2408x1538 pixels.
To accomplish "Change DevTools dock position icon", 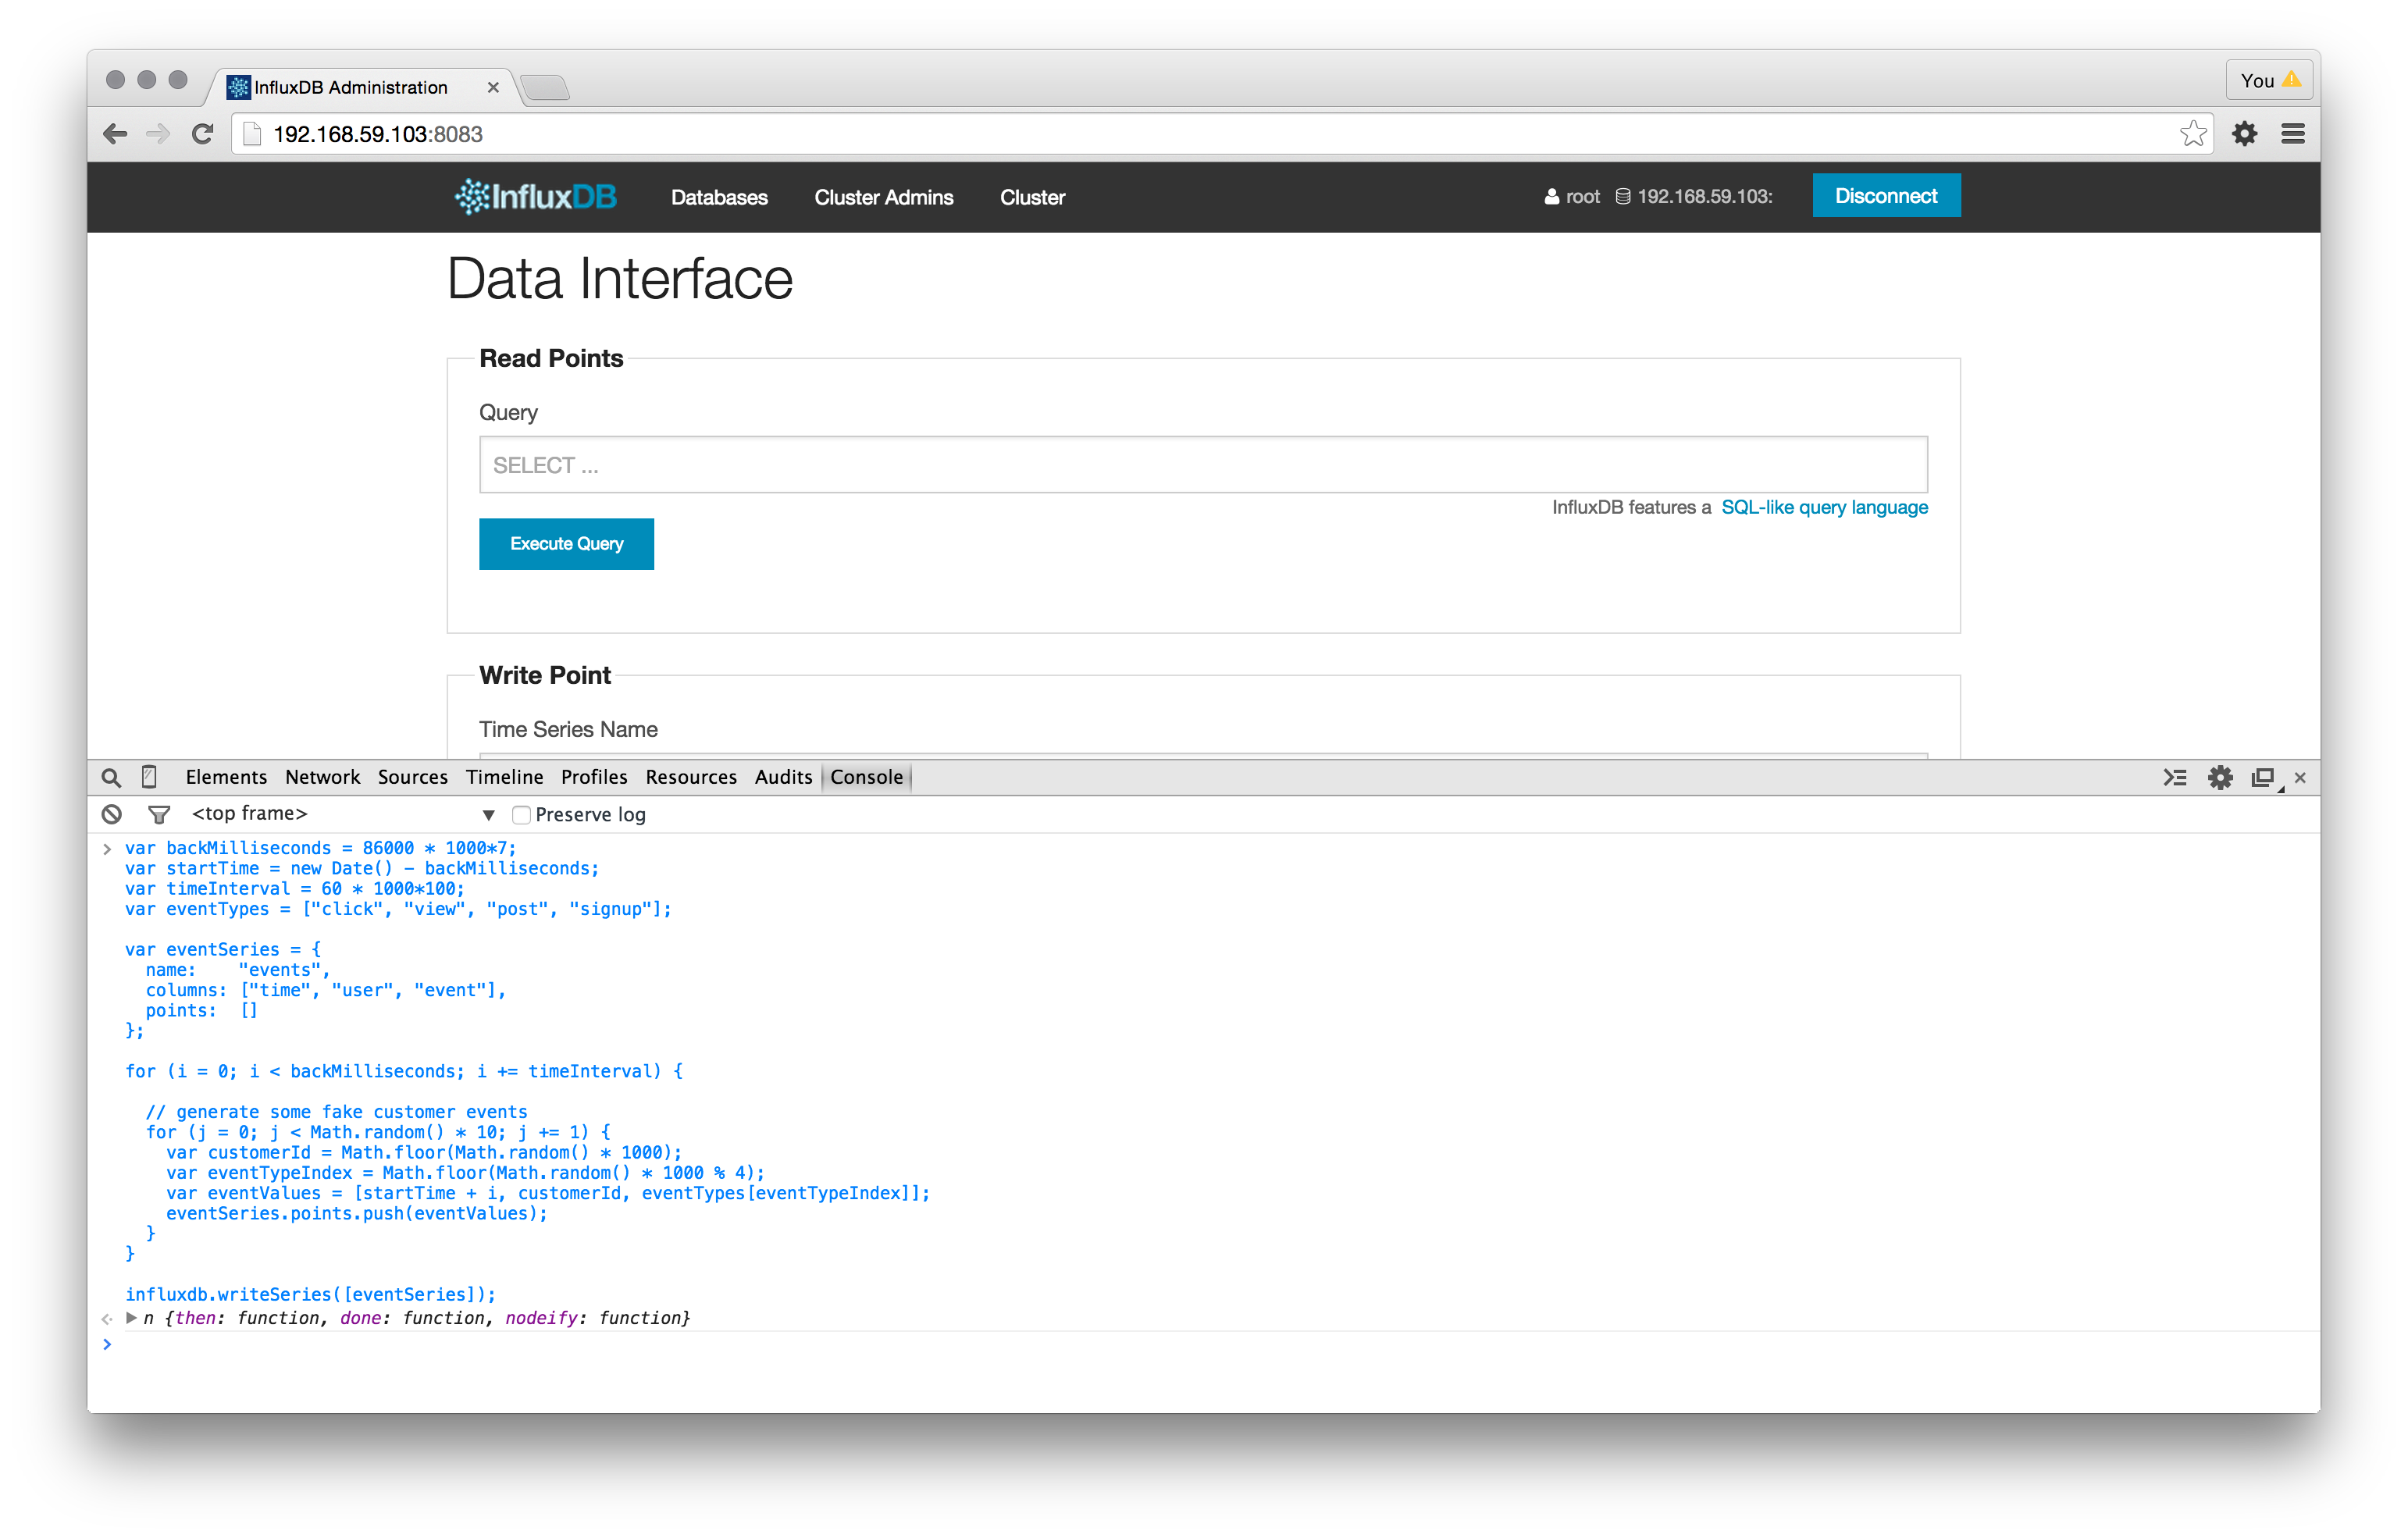I will click(2262, 777).
